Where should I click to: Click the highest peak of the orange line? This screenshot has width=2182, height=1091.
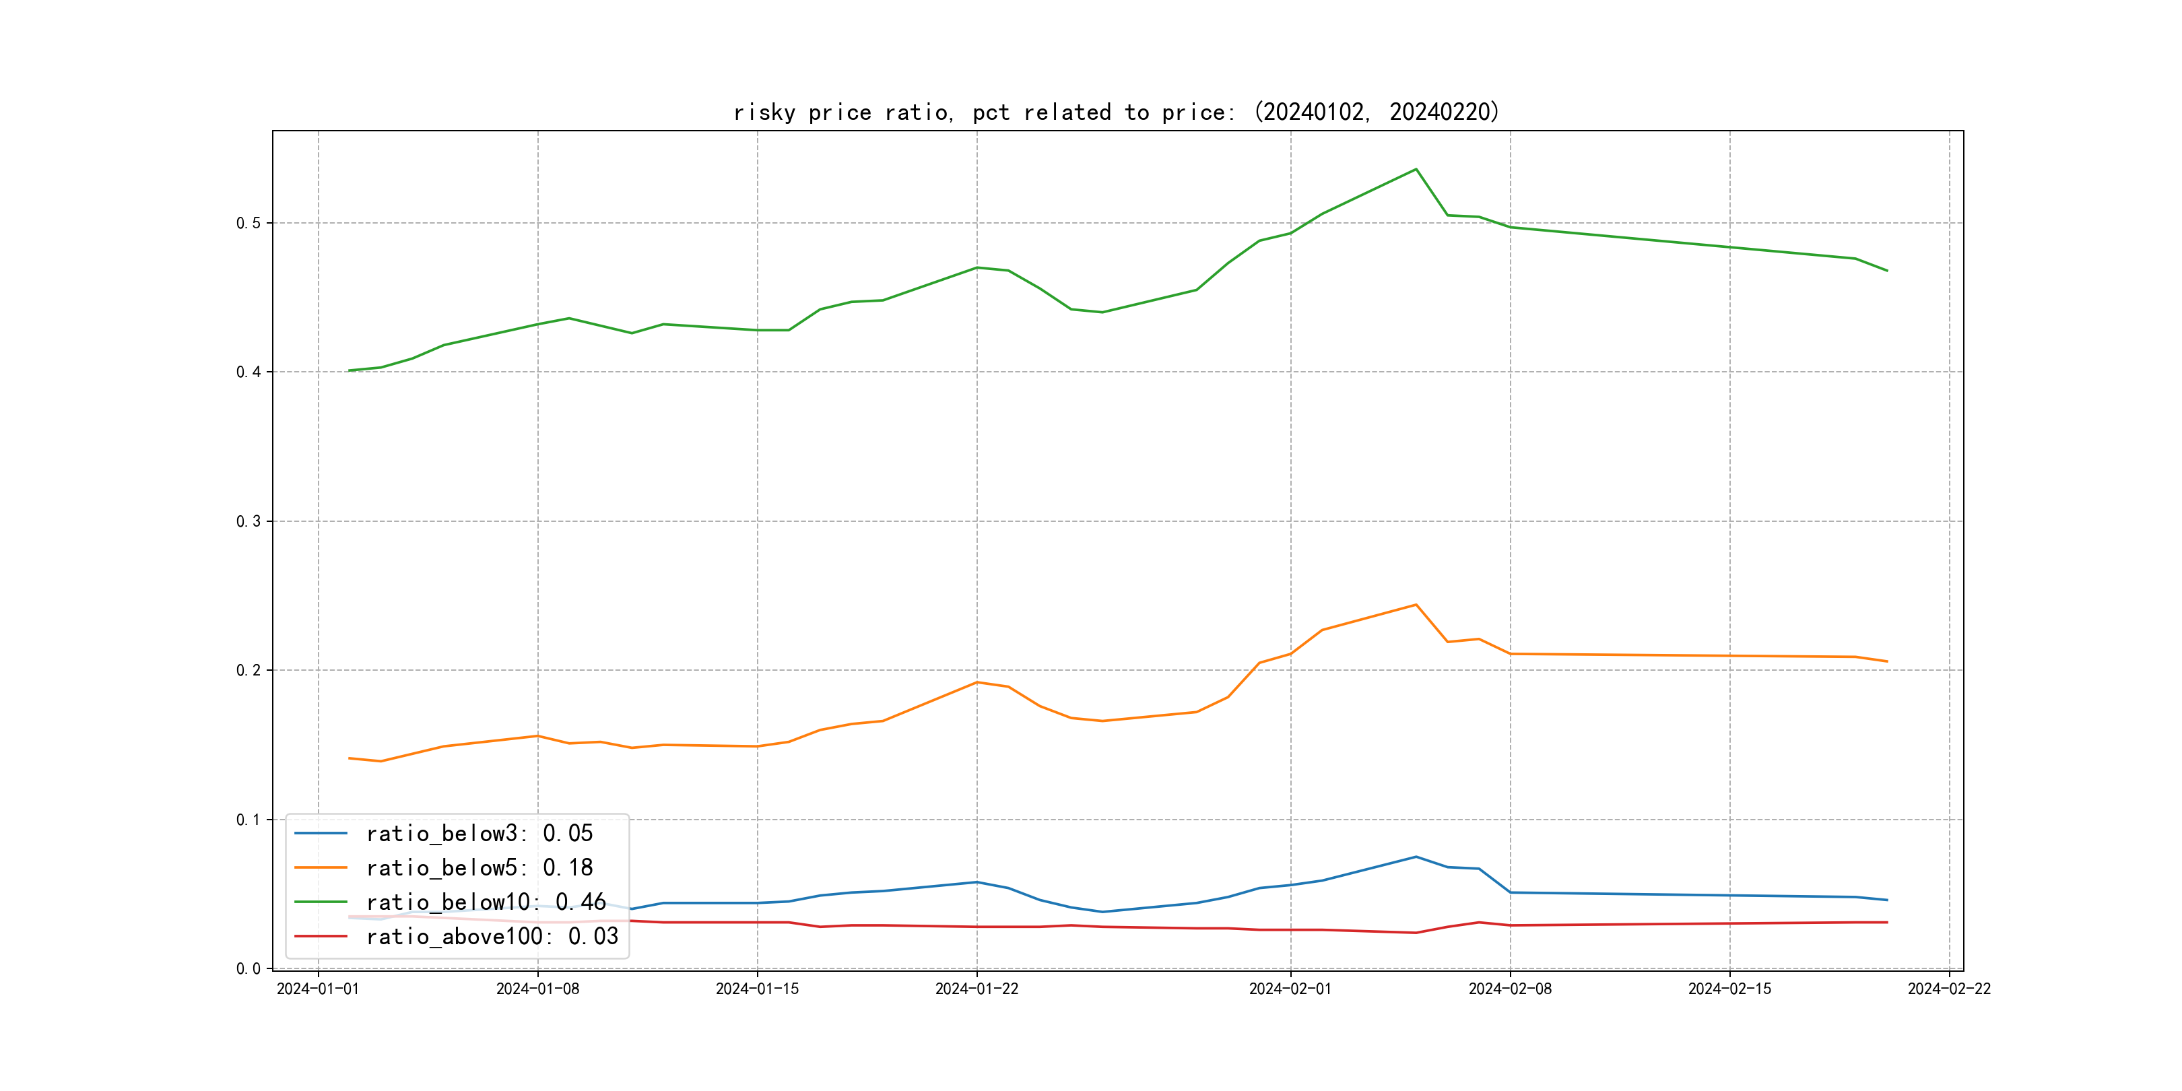(1416, 605)
